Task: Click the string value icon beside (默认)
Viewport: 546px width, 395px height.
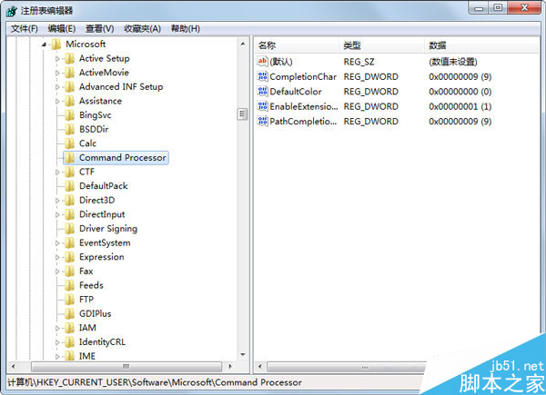Action: point(262,62)
